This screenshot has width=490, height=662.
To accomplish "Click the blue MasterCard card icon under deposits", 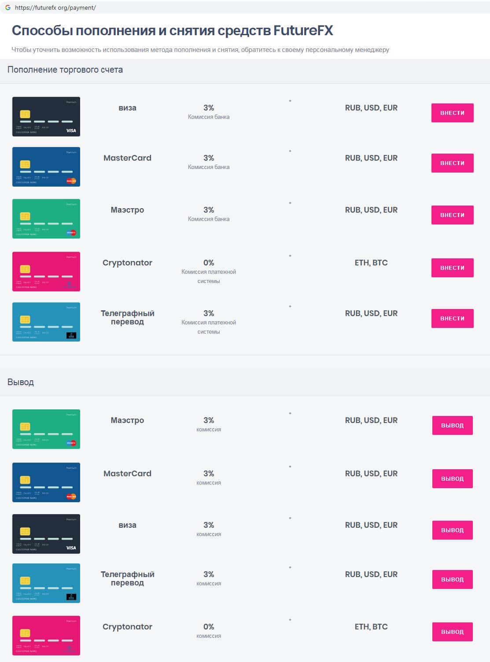I will (46, 167).
